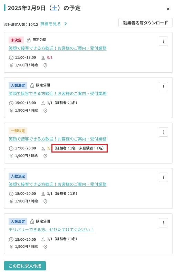
Task: Click location pin icon in 15:00~18:00 card
Action: pyautogui.click(x=45, y=111)
